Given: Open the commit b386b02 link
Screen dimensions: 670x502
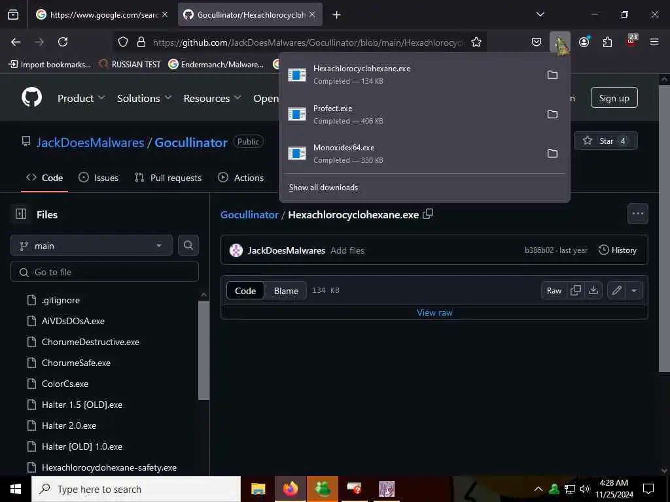Looking at the screenshot, I should click(539, 250).
